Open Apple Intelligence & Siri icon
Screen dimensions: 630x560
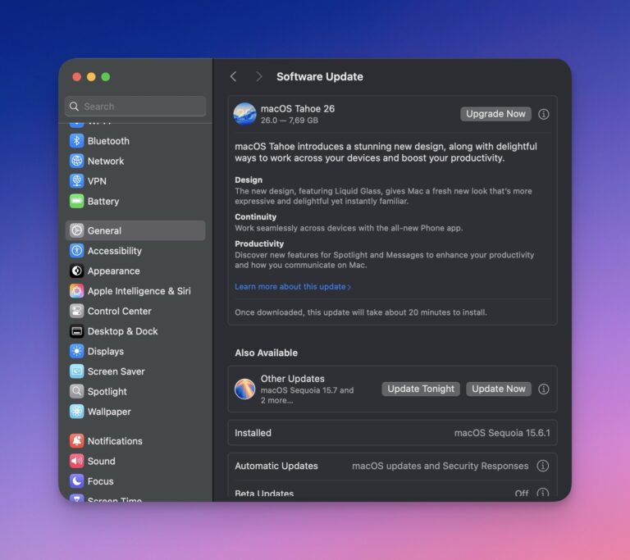(76, 291)
